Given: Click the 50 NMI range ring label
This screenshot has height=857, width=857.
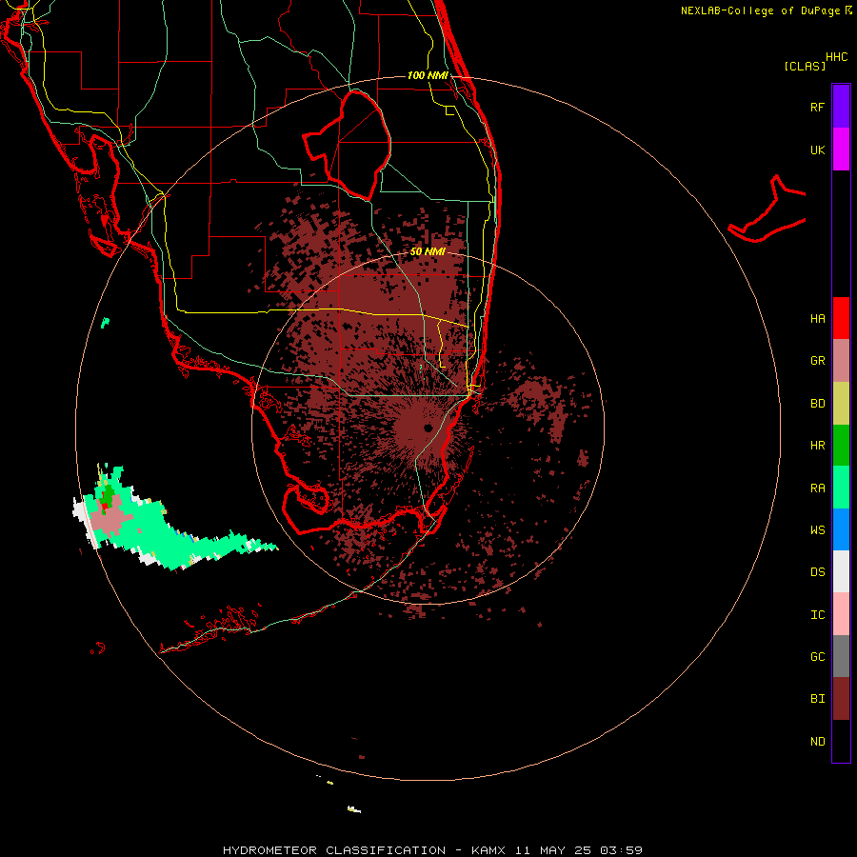Looking at the screenshot, I should [x=428, y=251].
